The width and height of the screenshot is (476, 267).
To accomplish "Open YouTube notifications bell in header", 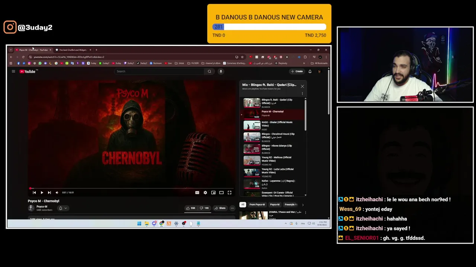I will tap(310, 72).
